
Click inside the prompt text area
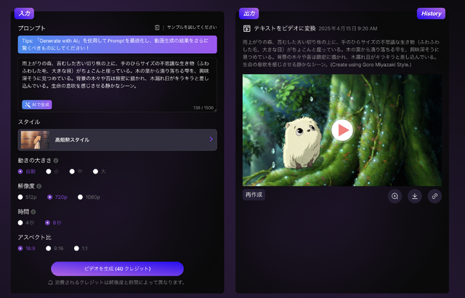[x=117, y=80]
